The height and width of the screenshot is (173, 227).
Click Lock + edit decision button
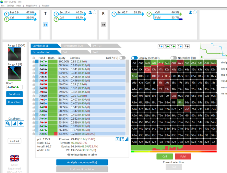tap(82, 169)
